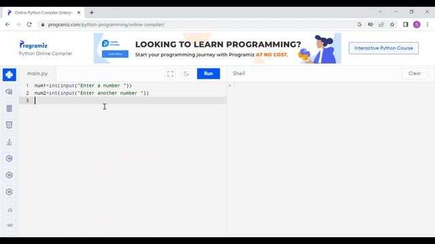Open the HTML5 editor icon in sidebar

[x=9, y=125]
